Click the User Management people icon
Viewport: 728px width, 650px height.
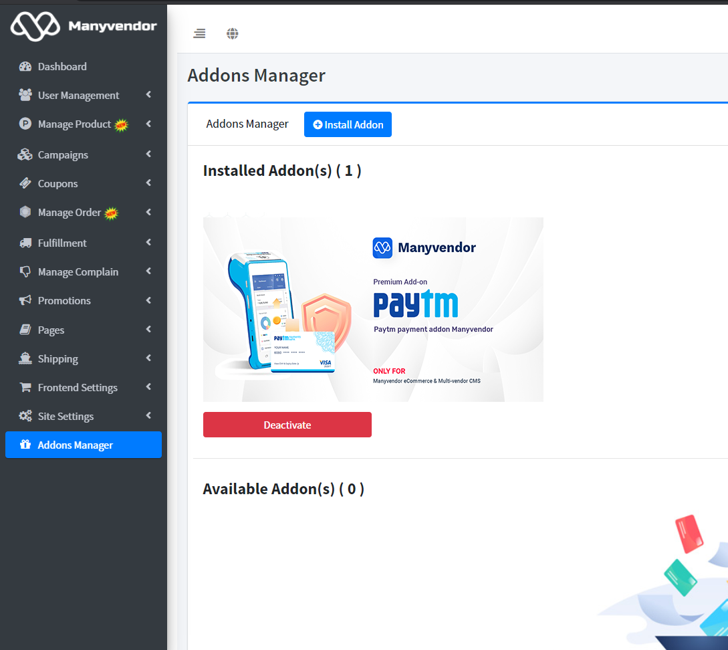(x=25, y=95)
